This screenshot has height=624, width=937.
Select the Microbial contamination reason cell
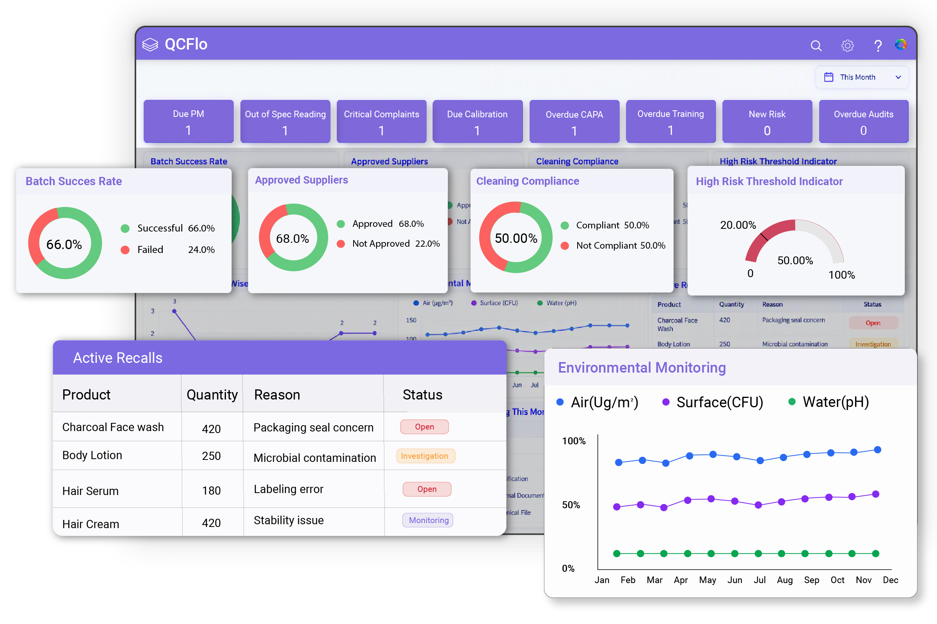coord(315,458)
